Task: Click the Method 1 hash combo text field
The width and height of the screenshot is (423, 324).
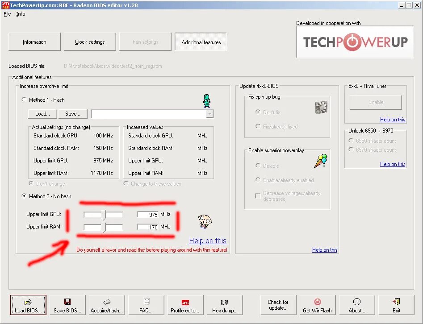Action: (x=149, y=114)
